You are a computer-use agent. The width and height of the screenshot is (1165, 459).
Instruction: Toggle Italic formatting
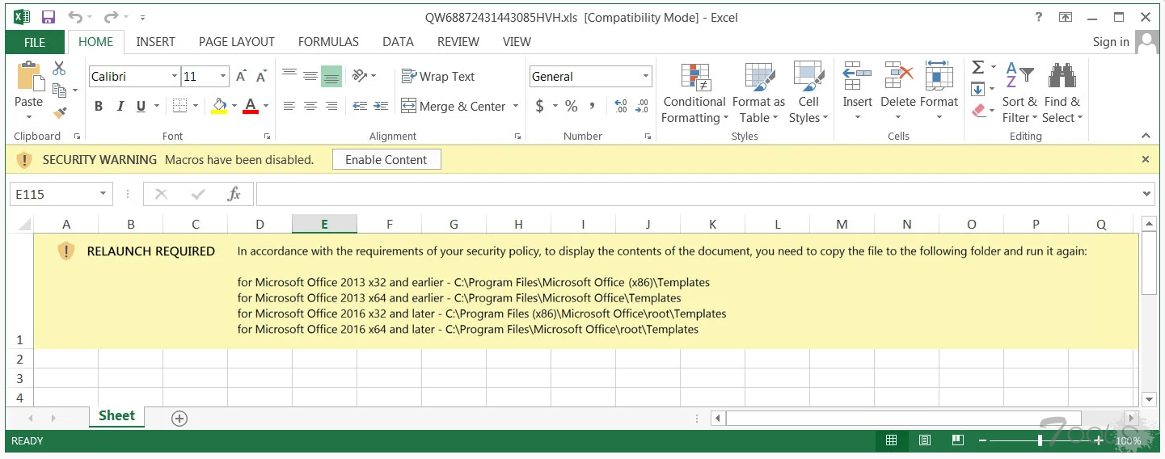[120, 106]
